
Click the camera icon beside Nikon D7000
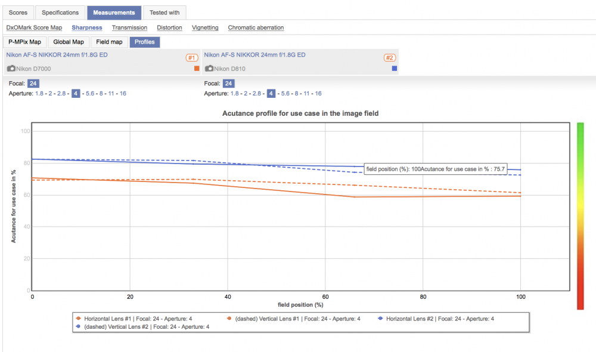click(x=11, y=69)
